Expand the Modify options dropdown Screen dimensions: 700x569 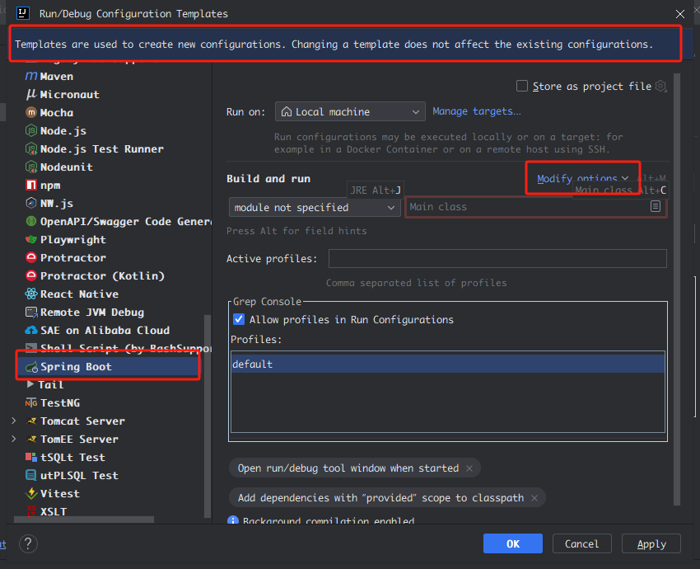coord(582,179)
